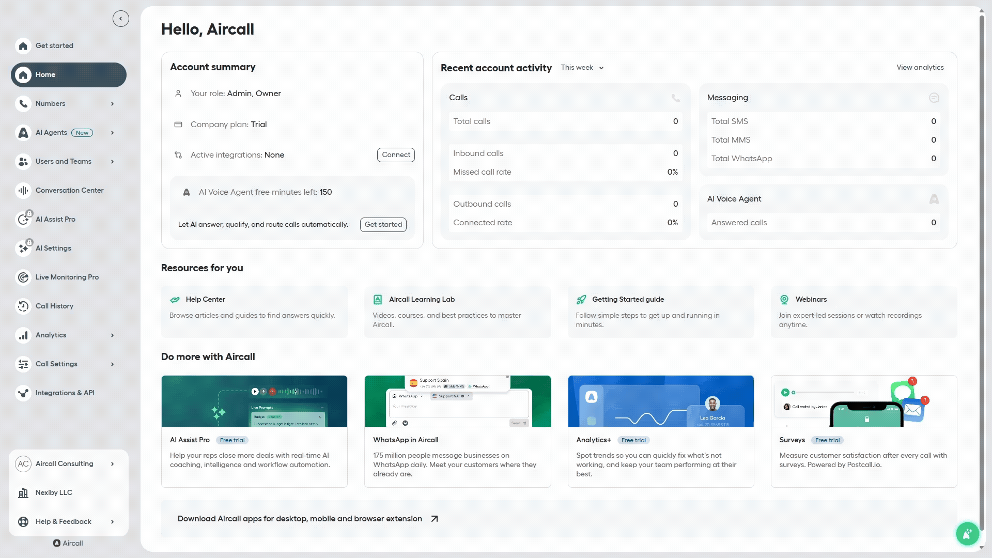Click the AI Agents icon

(x=23, y=133)
